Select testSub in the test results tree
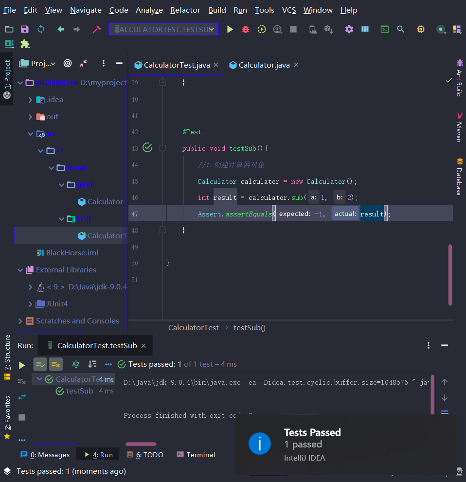This screenshot has width=466, height=482. pos(80,391)
